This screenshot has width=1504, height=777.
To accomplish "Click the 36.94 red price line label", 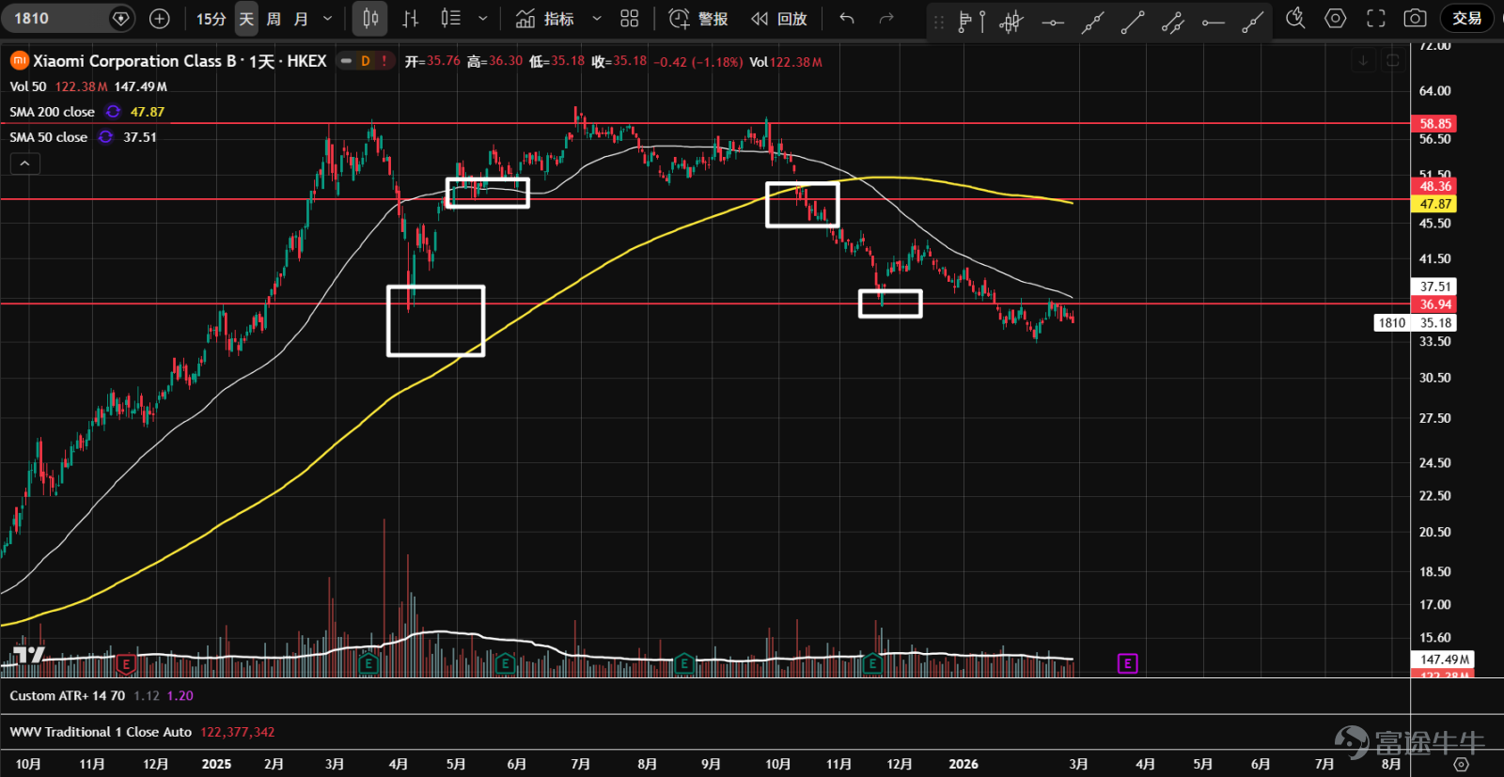I will pyautogui.click(x=1434, y=304).
